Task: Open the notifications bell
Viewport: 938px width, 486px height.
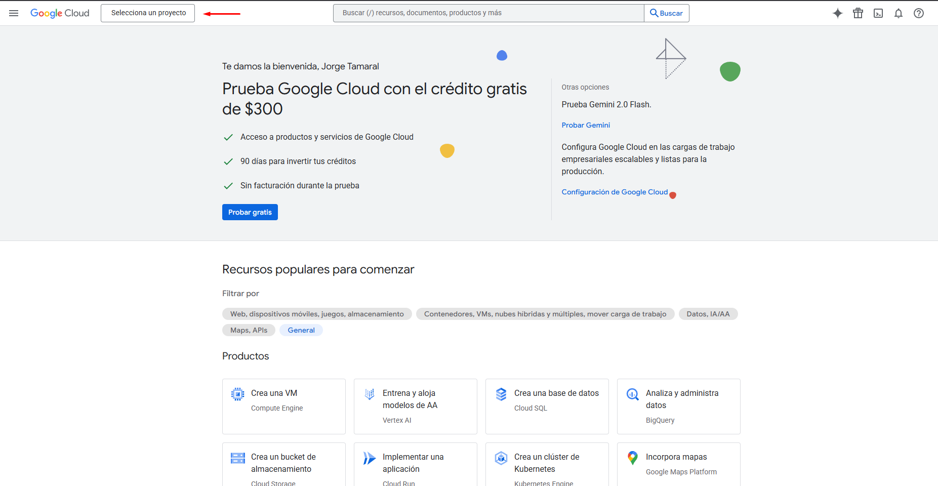Action: pyautogui.click(x=899, y=13)
